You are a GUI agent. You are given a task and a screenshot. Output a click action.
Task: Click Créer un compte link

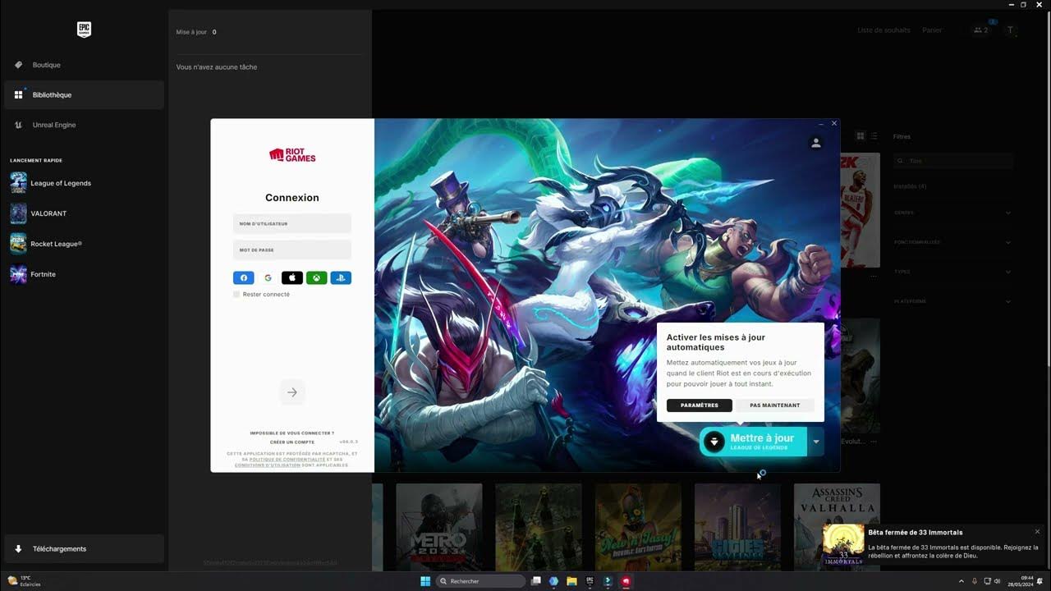(x=292, y=442)
